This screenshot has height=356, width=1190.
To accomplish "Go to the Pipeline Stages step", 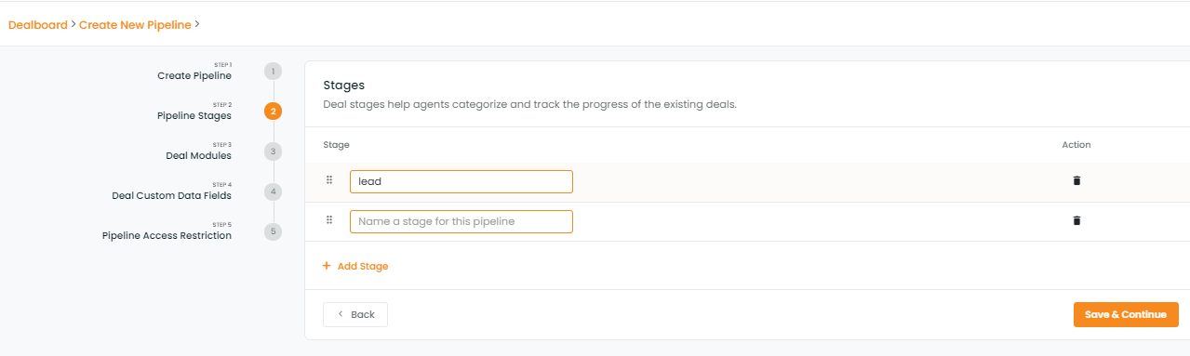I will click(x=194, y=116).
